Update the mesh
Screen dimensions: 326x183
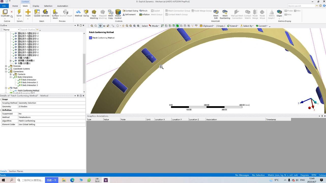click(37, 13)
